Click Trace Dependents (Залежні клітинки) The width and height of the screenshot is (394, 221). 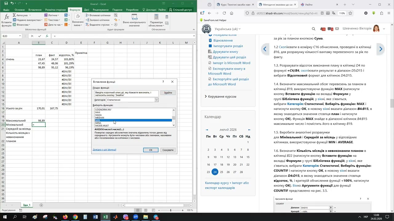(97, 20)
